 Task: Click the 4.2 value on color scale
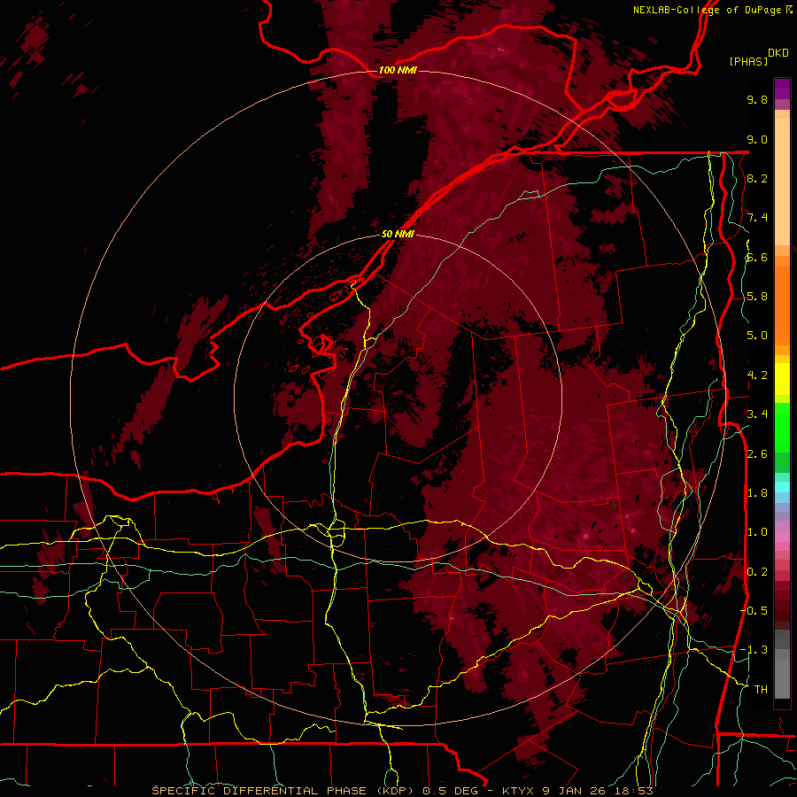[757, 375]
